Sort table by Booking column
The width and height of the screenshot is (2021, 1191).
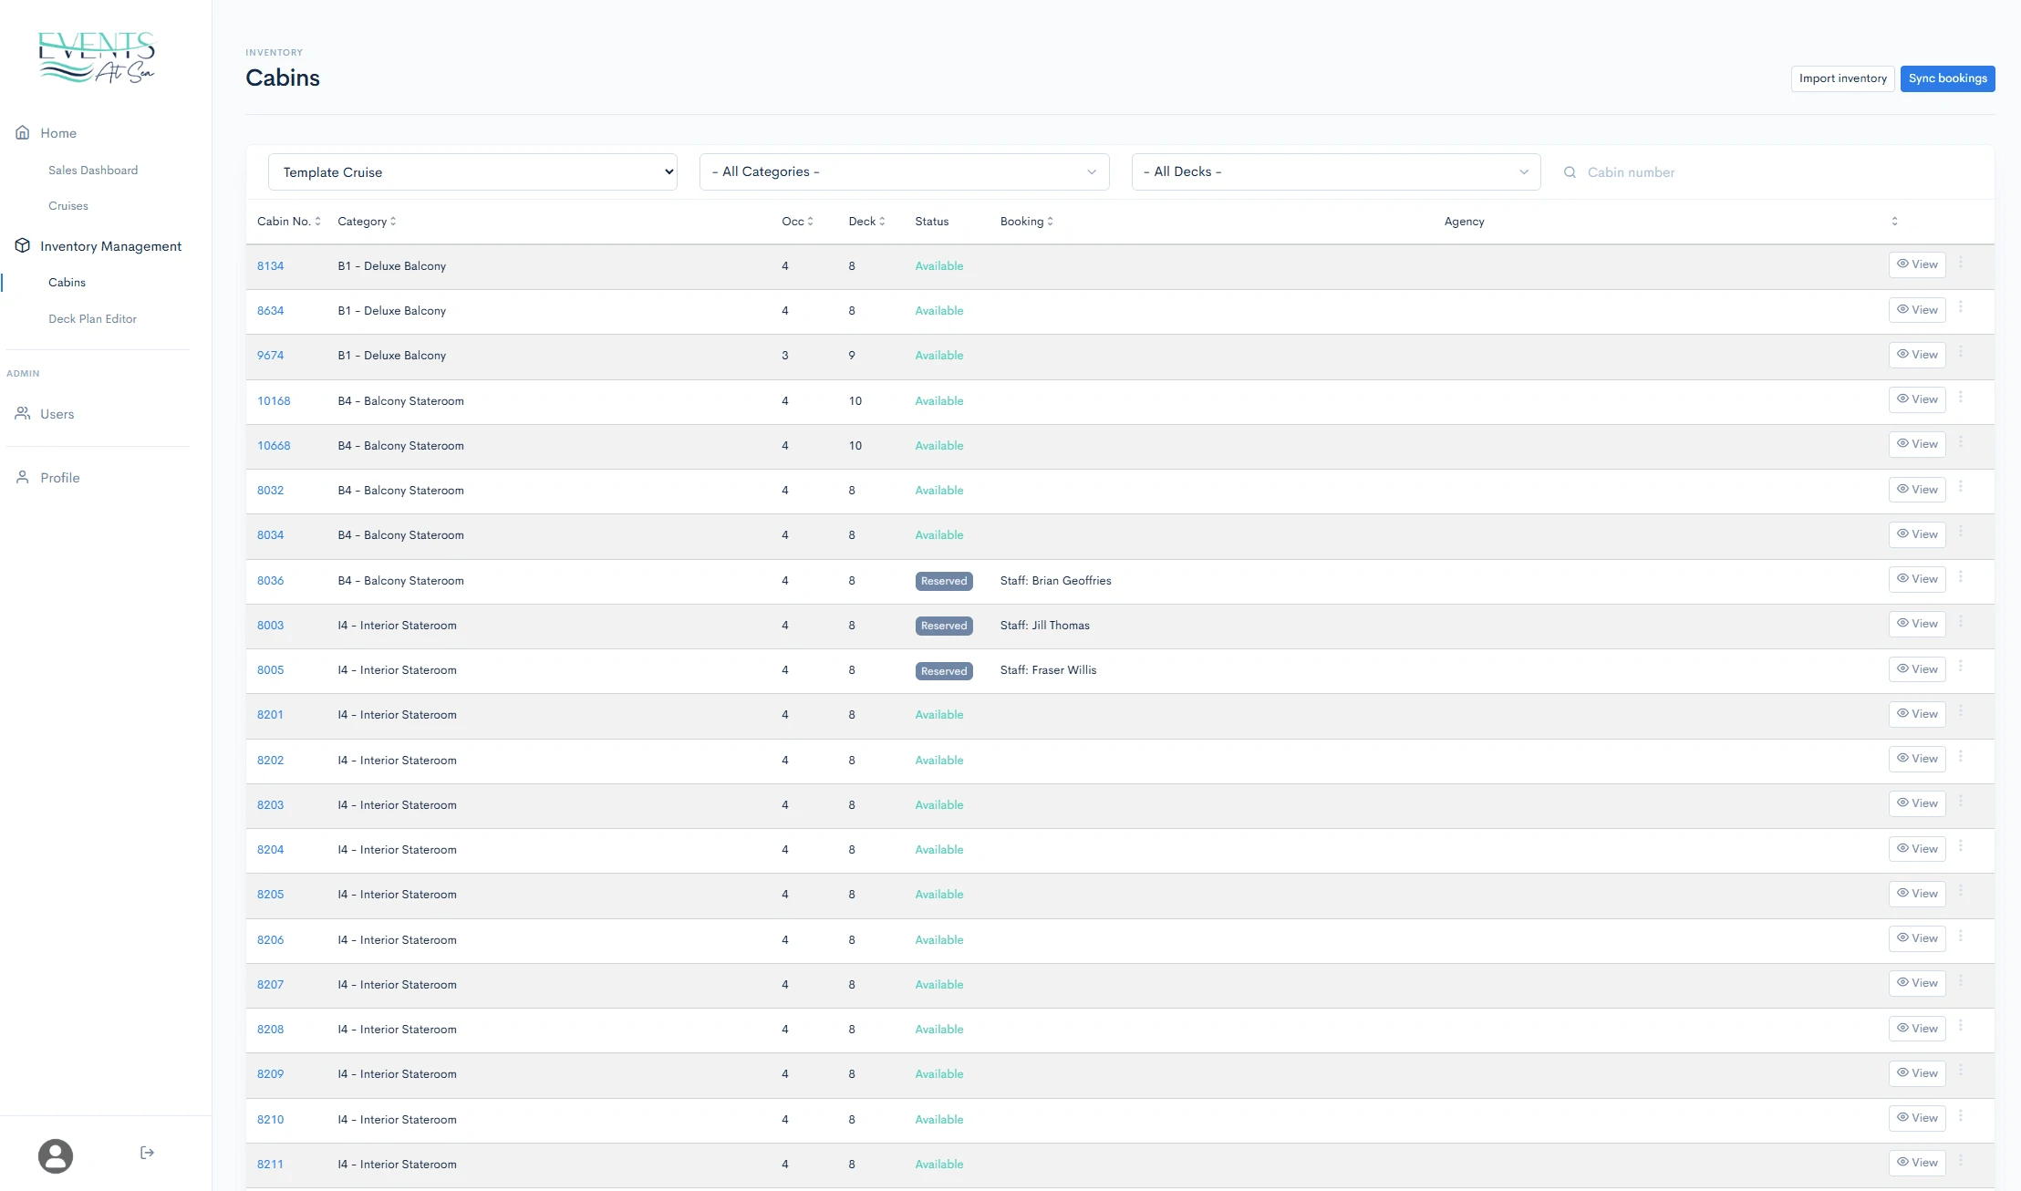(1050, 222)
